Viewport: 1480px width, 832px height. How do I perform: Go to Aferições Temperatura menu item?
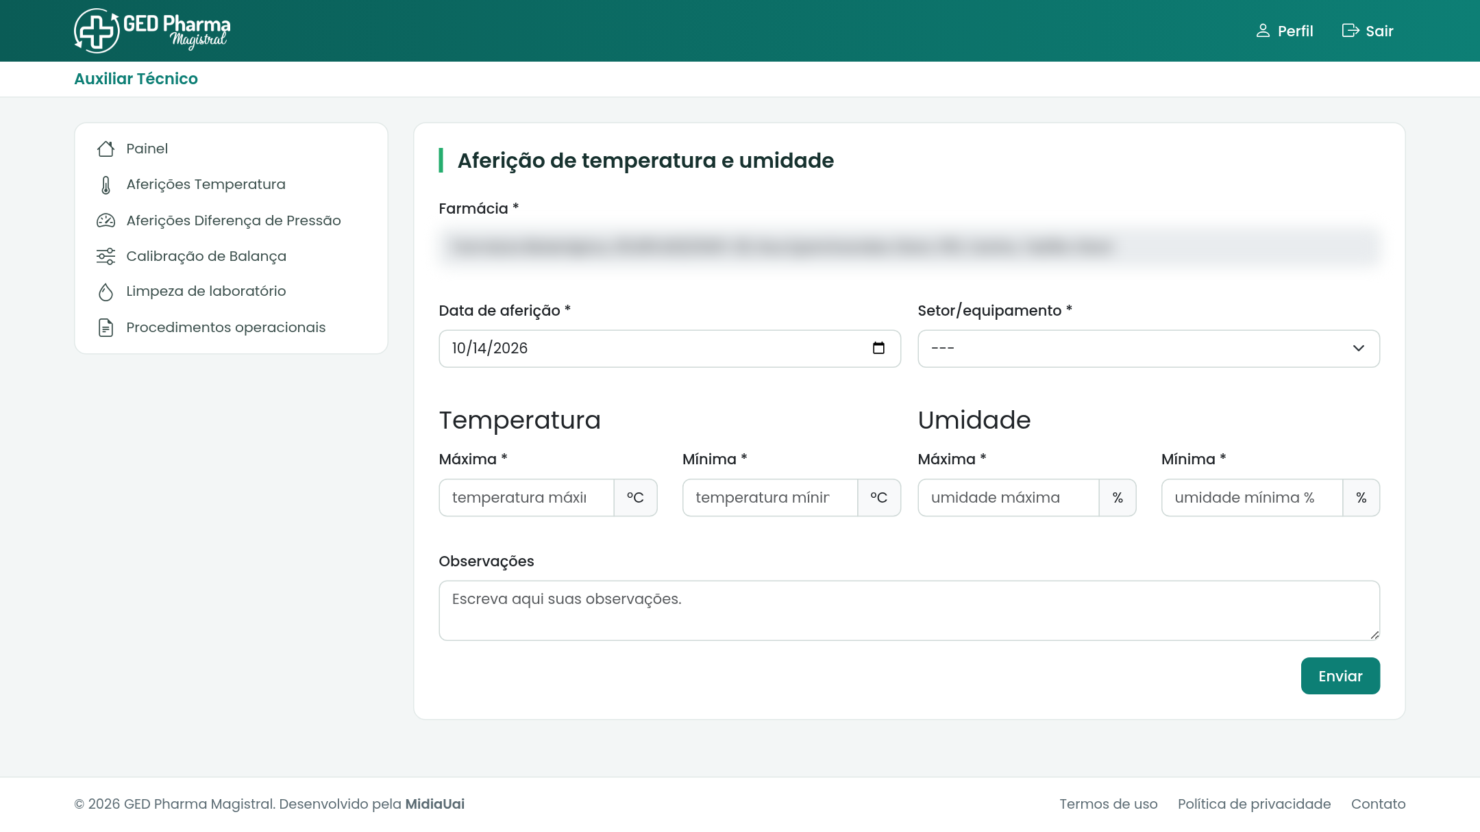click(206, 184)
